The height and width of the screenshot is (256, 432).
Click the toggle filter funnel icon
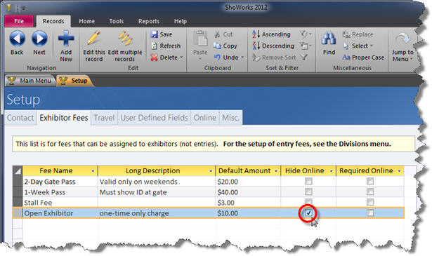point(304,58)
